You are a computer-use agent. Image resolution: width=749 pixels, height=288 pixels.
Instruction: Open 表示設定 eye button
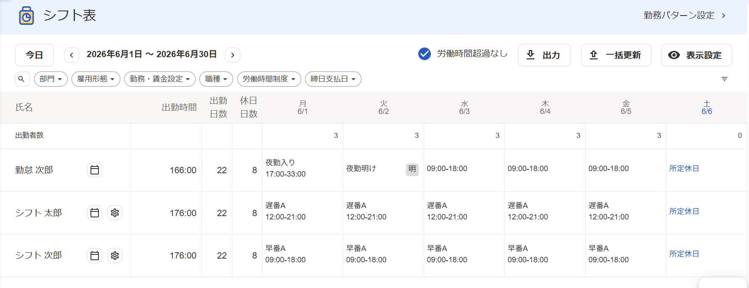[x=697, y=55]
